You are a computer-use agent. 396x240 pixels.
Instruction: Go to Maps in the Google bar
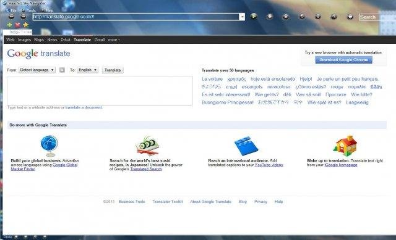coord(39,39)
